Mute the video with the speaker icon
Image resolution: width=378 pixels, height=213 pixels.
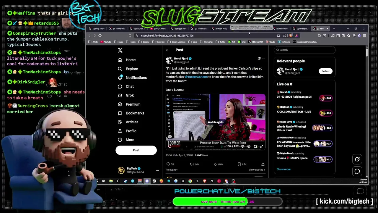click(x=242, y=146)
